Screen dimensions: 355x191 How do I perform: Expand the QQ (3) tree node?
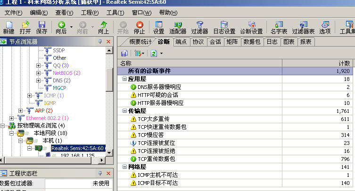click(x=39, y=65)
